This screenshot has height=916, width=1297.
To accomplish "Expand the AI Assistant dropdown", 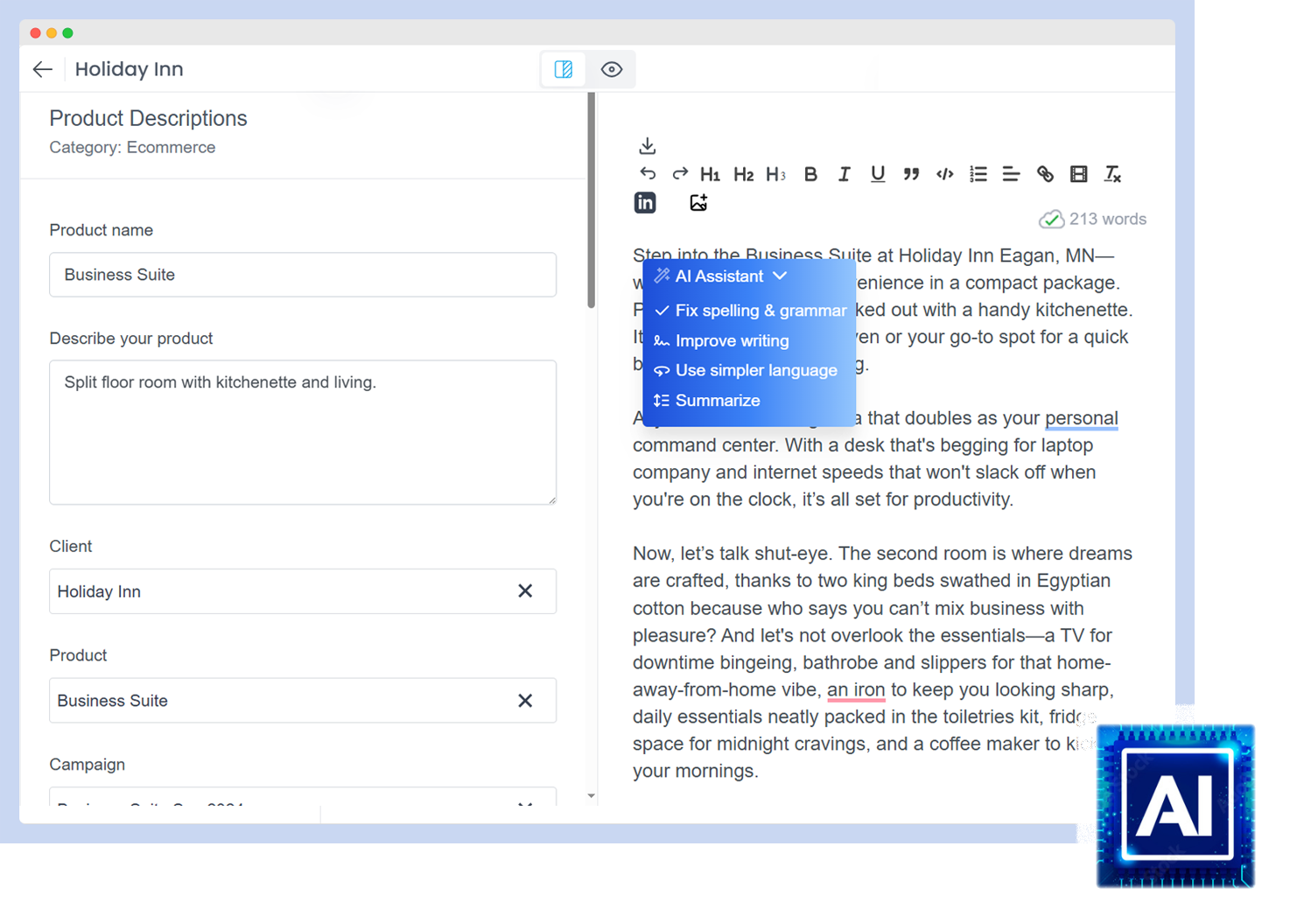I will (x=720, y=276).
